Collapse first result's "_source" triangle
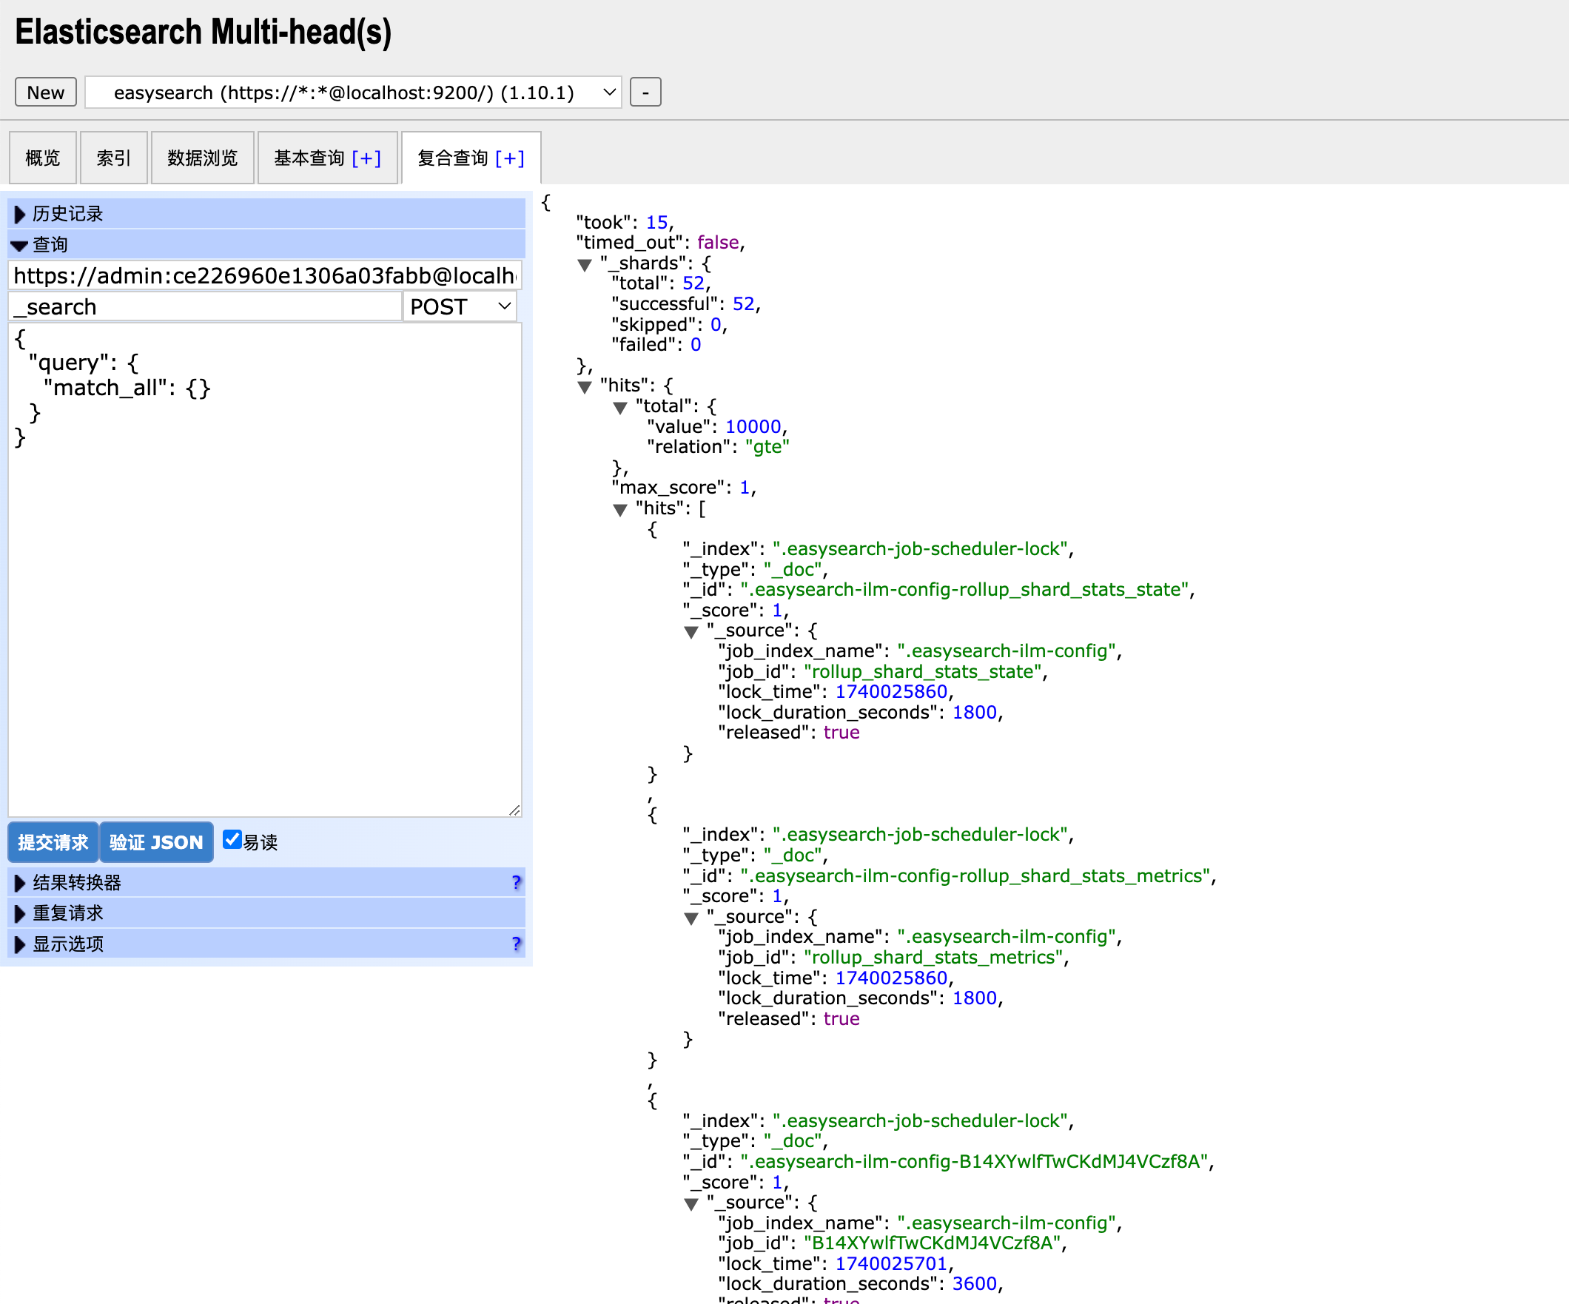 tap(692, 632)
